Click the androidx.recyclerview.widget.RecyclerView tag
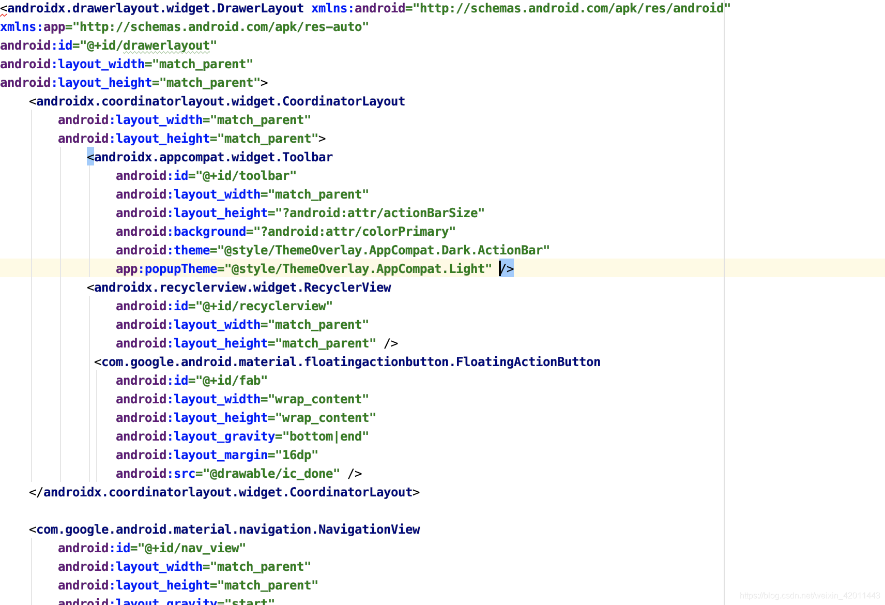885x605 pixels. [239, 288]
